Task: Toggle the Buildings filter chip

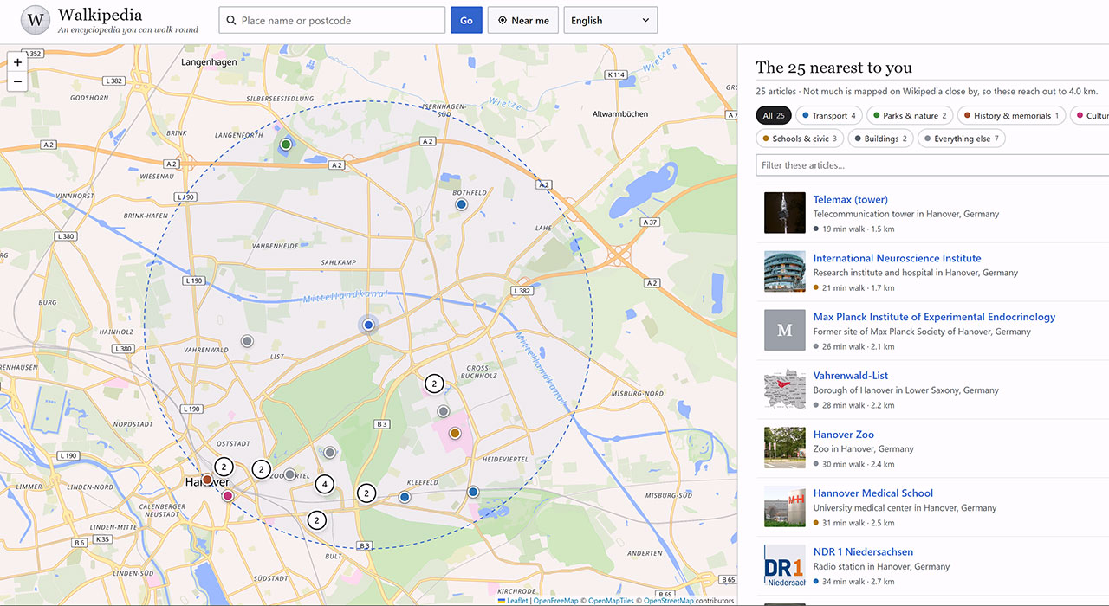Action: tap(880, 139)
